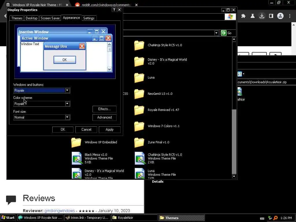
Task: Click the network icon in system tray
Action: click(270, 218)
